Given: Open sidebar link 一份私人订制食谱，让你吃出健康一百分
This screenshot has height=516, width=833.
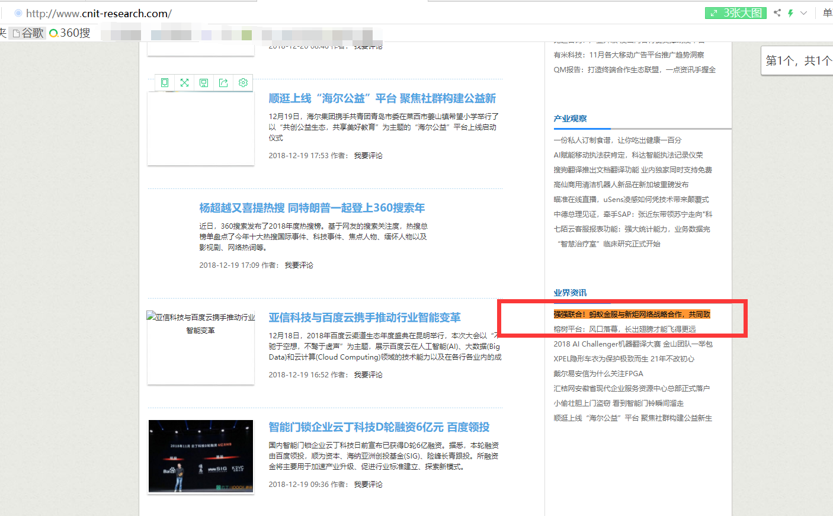Looking at the screenshot, I should tap(618, 140).
